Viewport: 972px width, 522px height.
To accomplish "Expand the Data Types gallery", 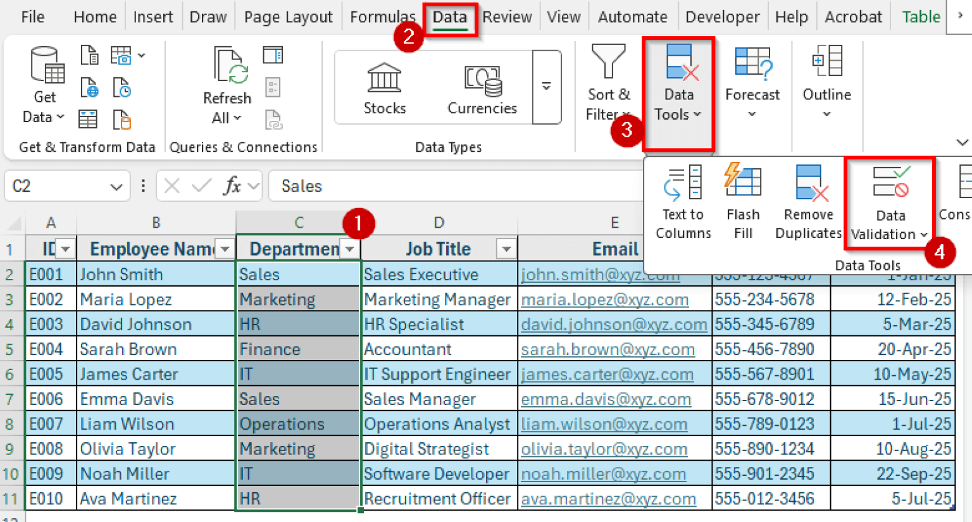I will (x=545, y=87).
